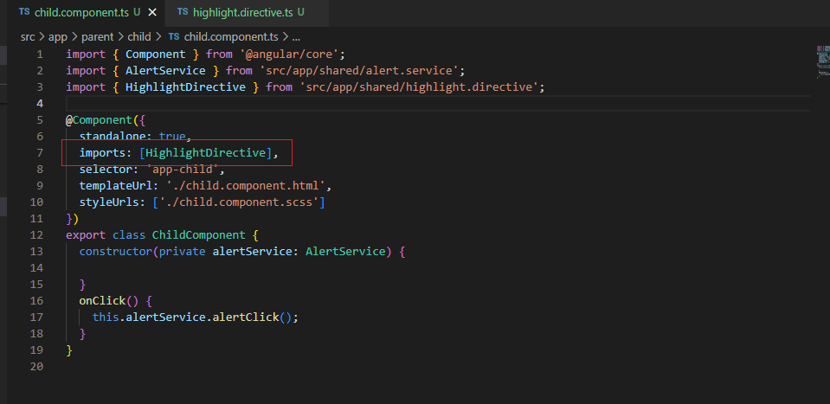Click line number 12 in the gutter
Screen dimensions: 830x404
(x=36, y=234)
